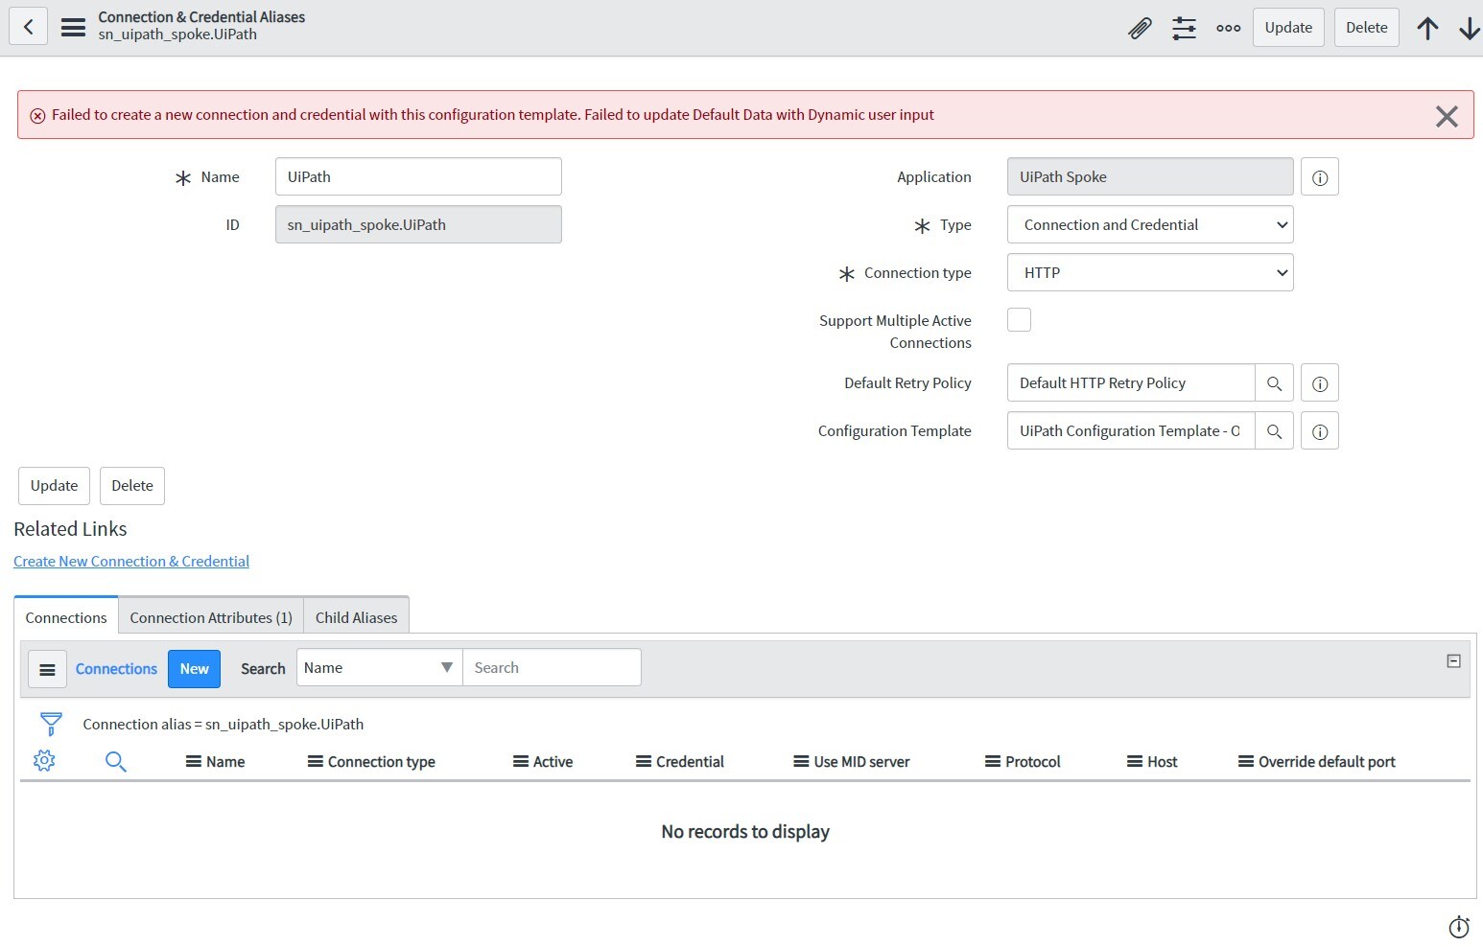1483x947 pixels.
Task: Switch to the Child Aliases tab
Action: tap(356, 618)
